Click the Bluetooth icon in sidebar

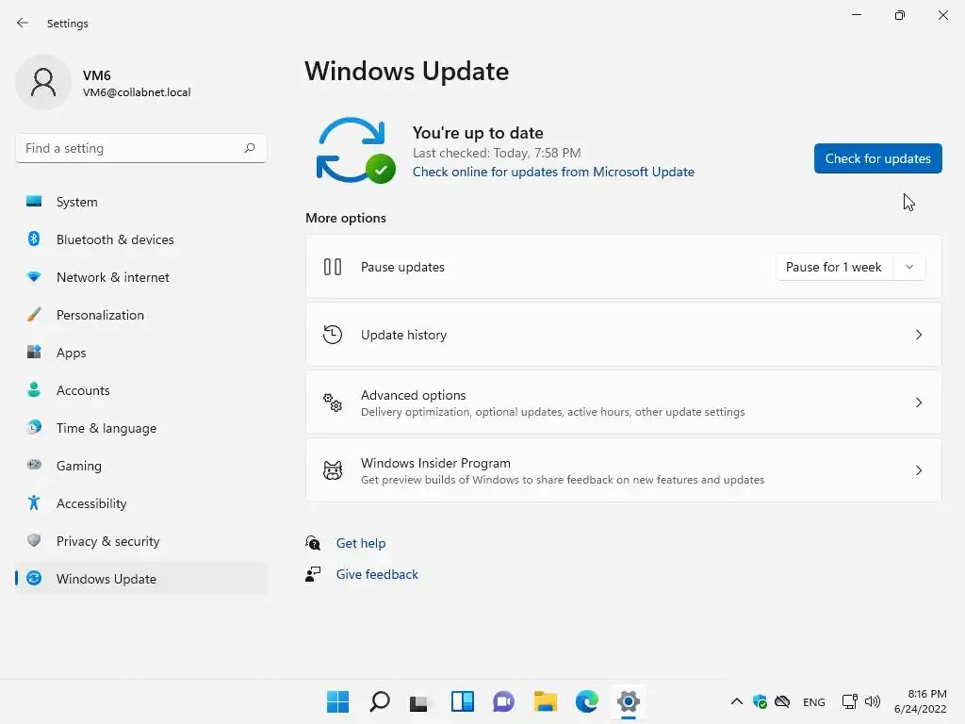(x=34, y=239)
